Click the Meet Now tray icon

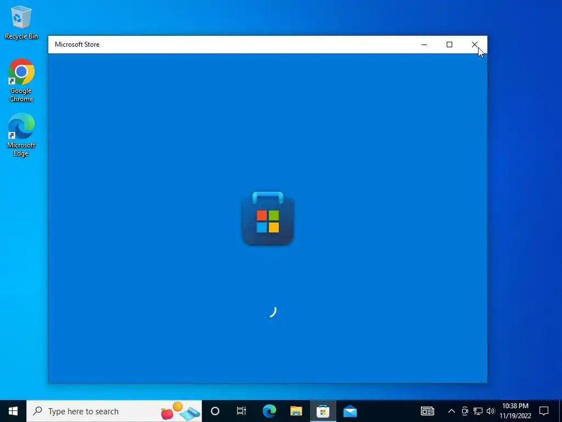coord(465,411)
